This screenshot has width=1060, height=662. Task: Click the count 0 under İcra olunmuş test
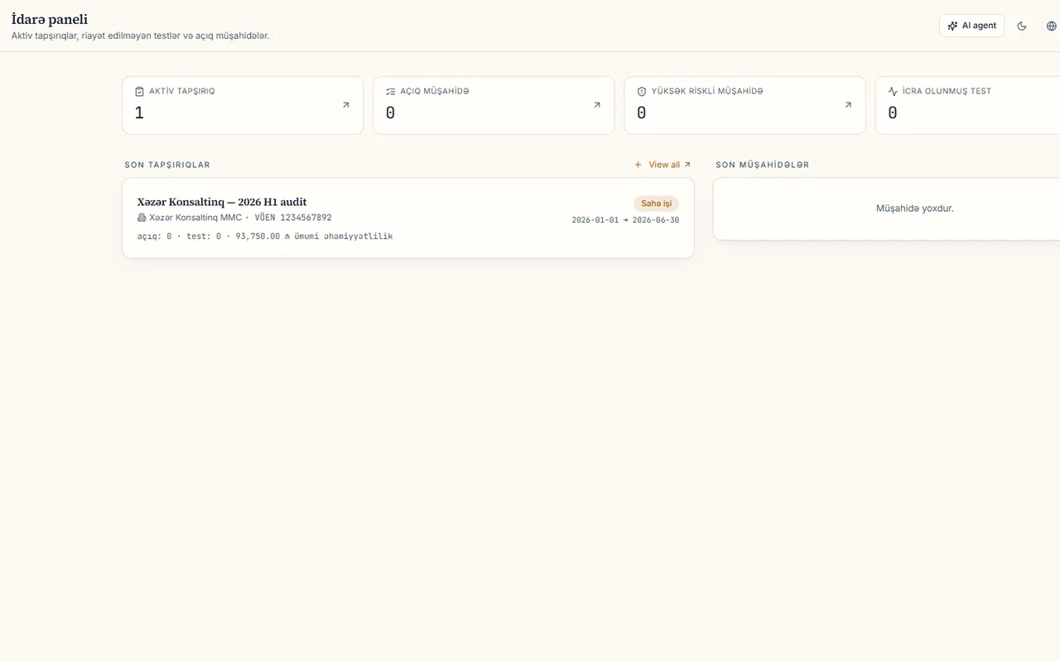click(892, 113)
